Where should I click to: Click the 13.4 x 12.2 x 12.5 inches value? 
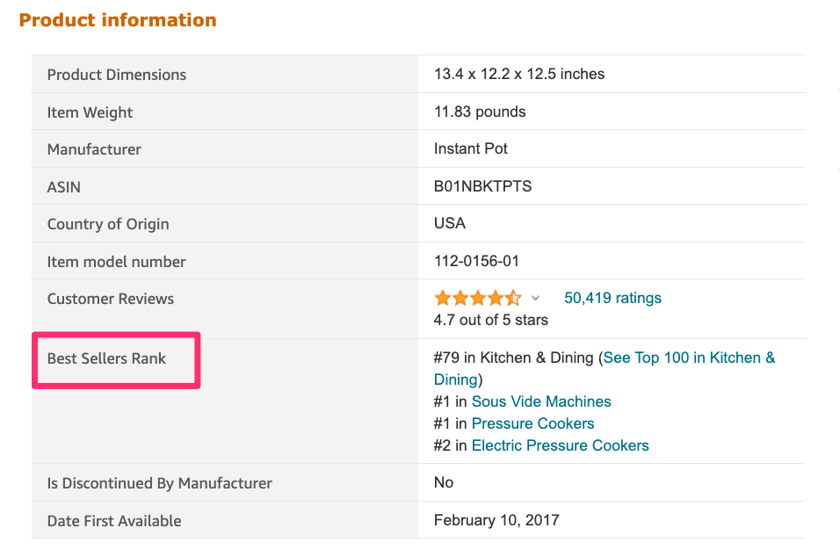point(518,74)
